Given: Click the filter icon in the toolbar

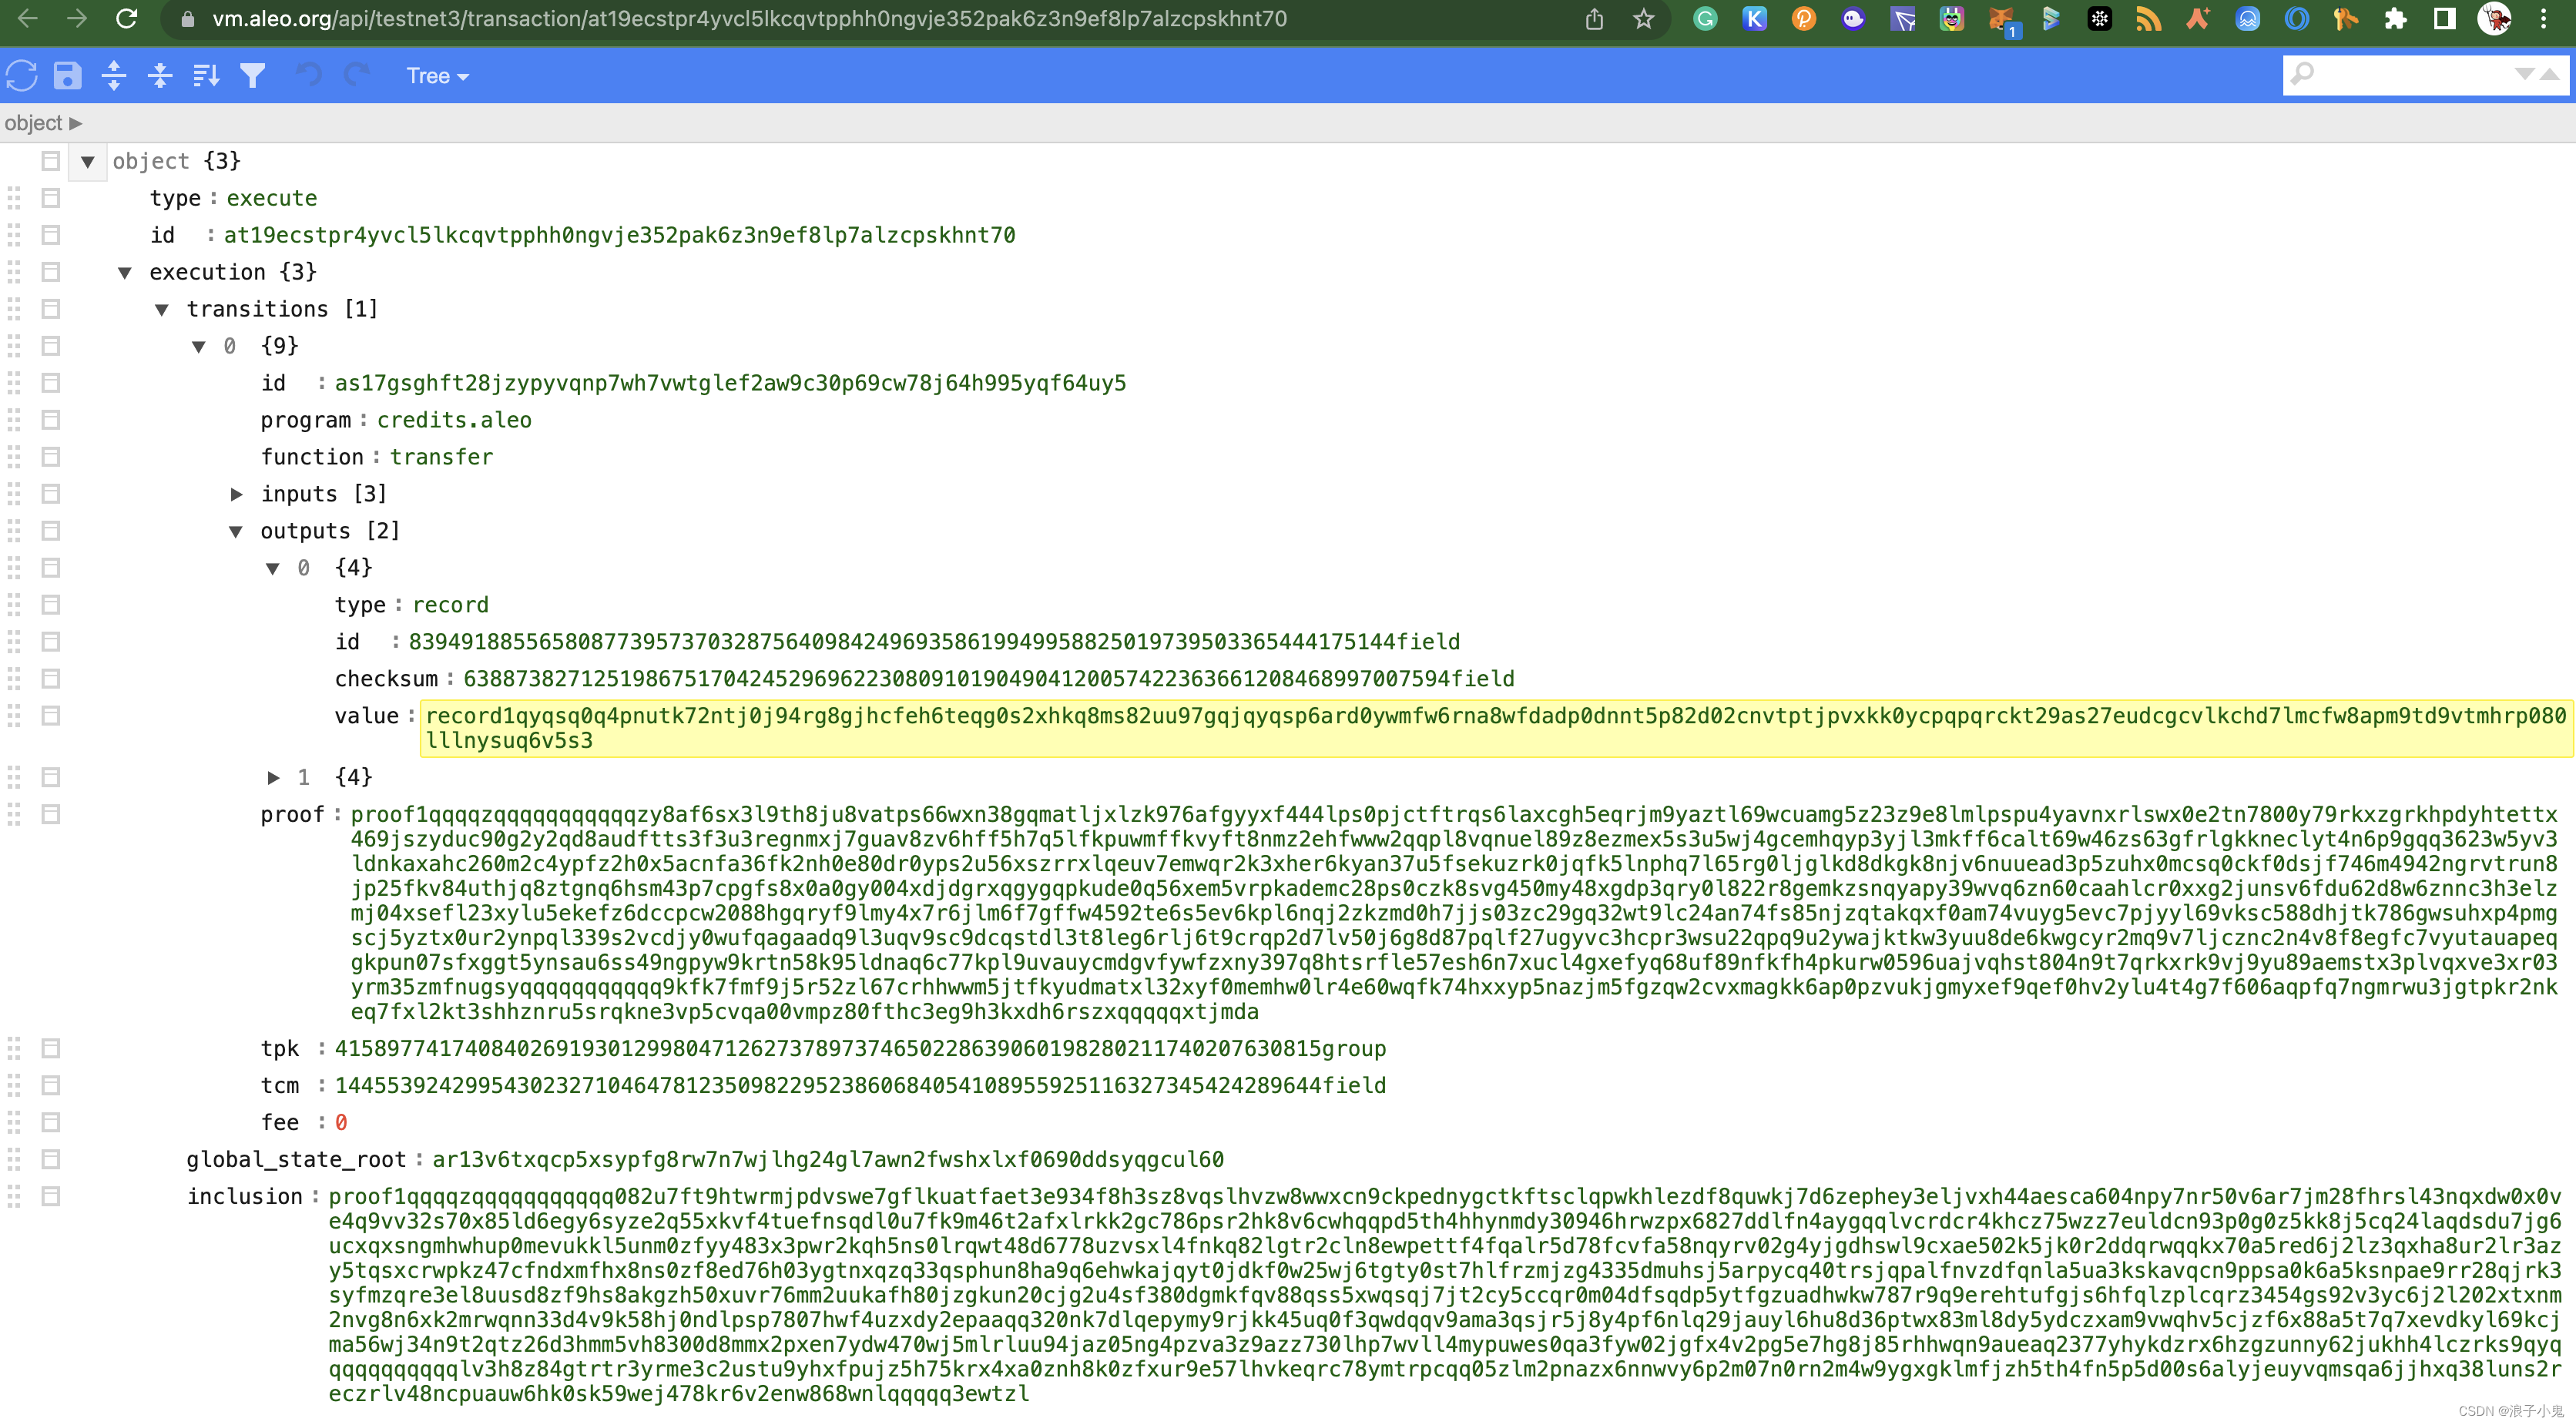Looking at the screenshot, I should point(253,75).
